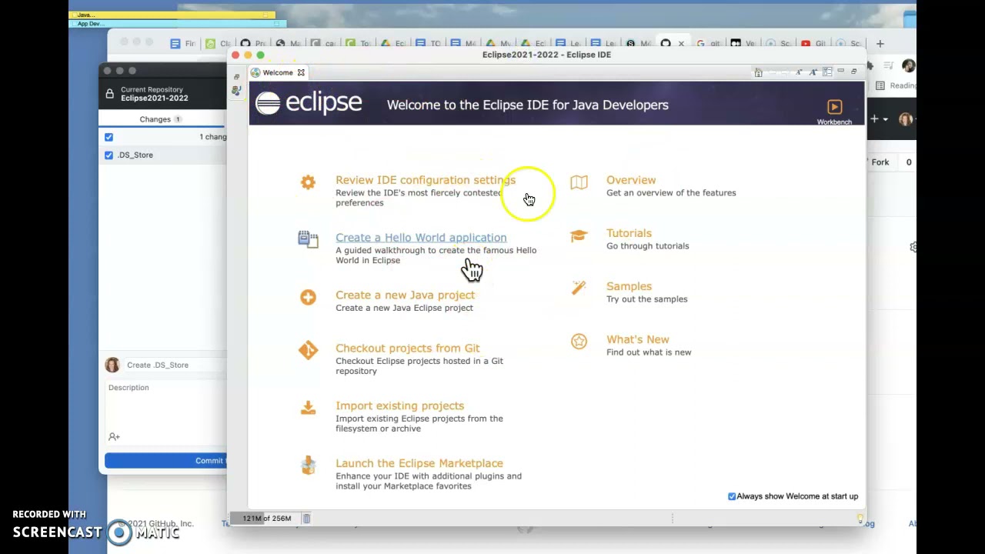Click the plus icon for new Java project
Screen dimensions: 985x554
click(x=308, y=297)
